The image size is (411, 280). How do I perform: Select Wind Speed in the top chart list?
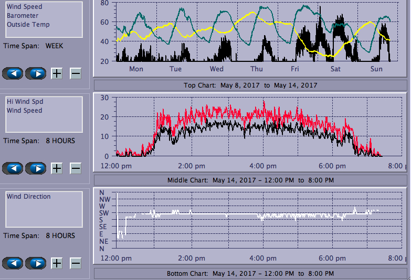coord(25,7)
